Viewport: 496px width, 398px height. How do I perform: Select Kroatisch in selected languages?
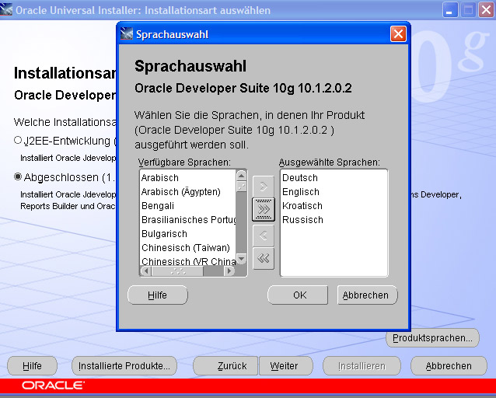point(334,206)
